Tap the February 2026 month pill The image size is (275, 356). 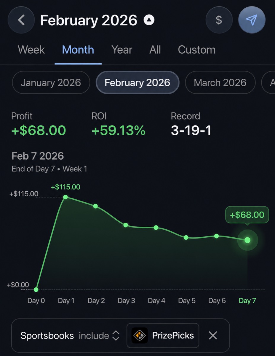[x=137, y=82]
